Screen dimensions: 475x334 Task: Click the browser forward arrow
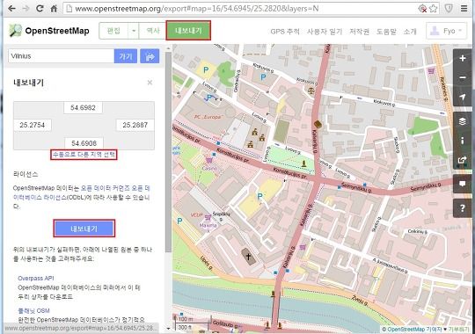[26, 9]
